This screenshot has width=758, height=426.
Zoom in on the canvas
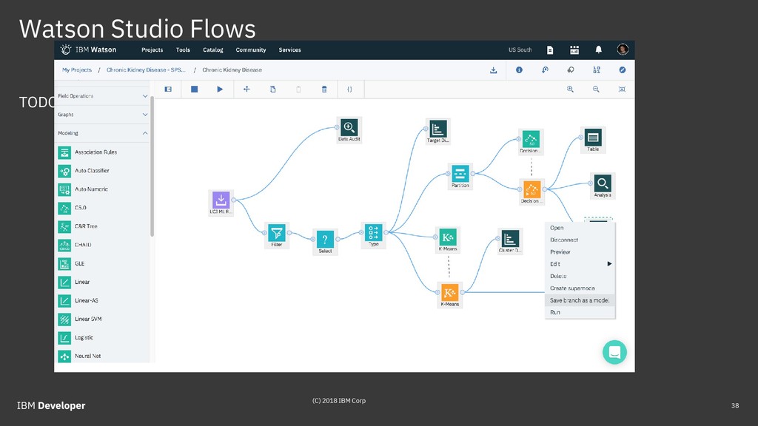(571, 89)
